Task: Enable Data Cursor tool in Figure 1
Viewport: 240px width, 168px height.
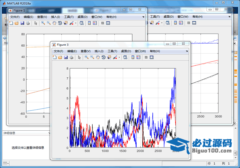Action: coord(65,23)
